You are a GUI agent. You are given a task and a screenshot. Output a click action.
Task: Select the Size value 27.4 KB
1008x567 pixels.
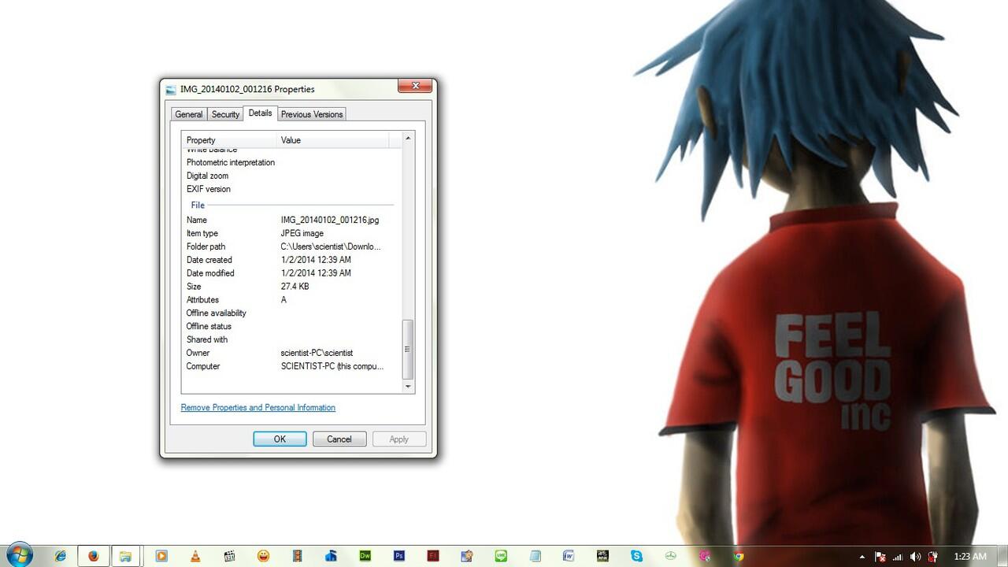295,287
